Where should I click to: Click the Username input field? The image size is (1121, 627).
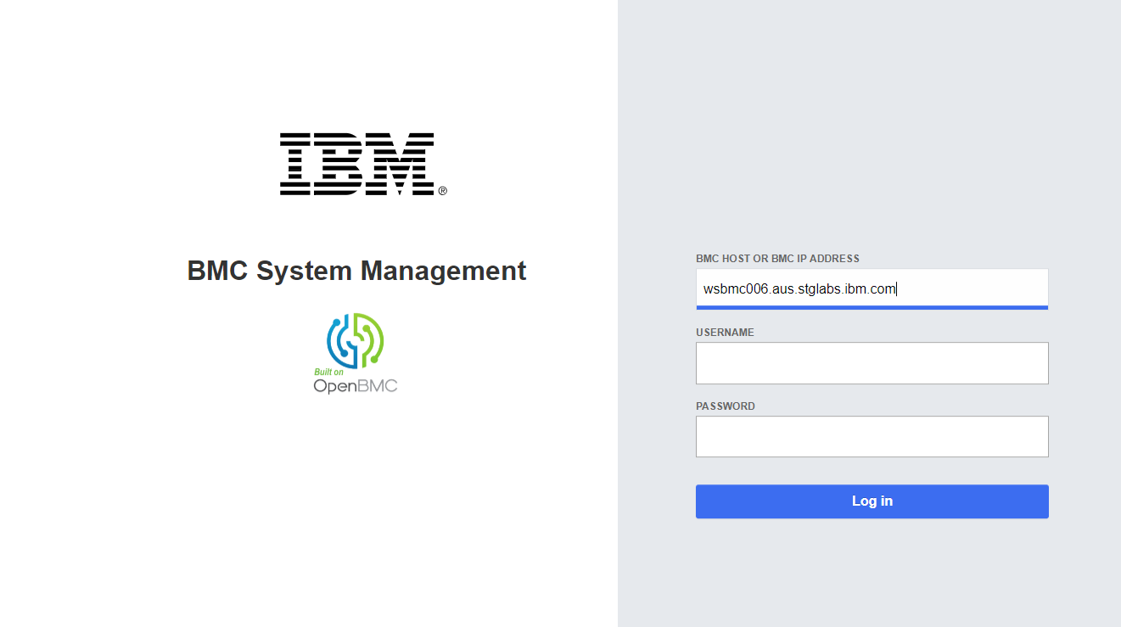(872, 362)
